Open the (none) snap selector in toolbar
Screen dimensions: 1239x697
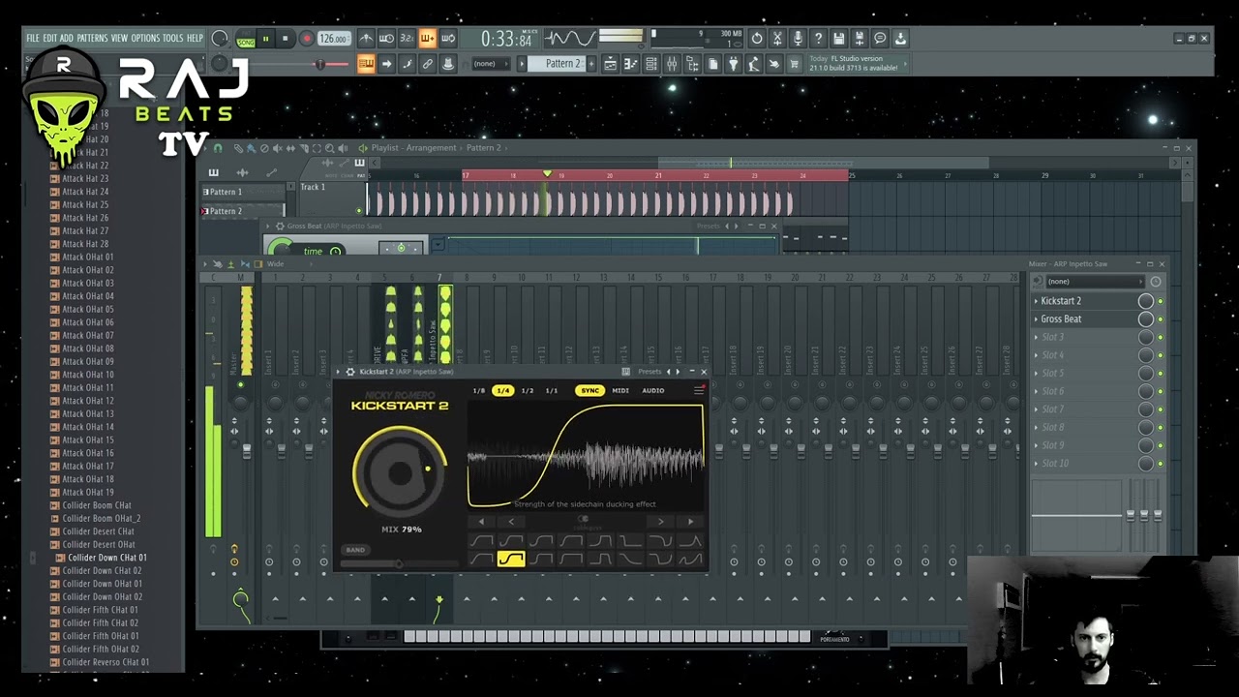(491, 64)
